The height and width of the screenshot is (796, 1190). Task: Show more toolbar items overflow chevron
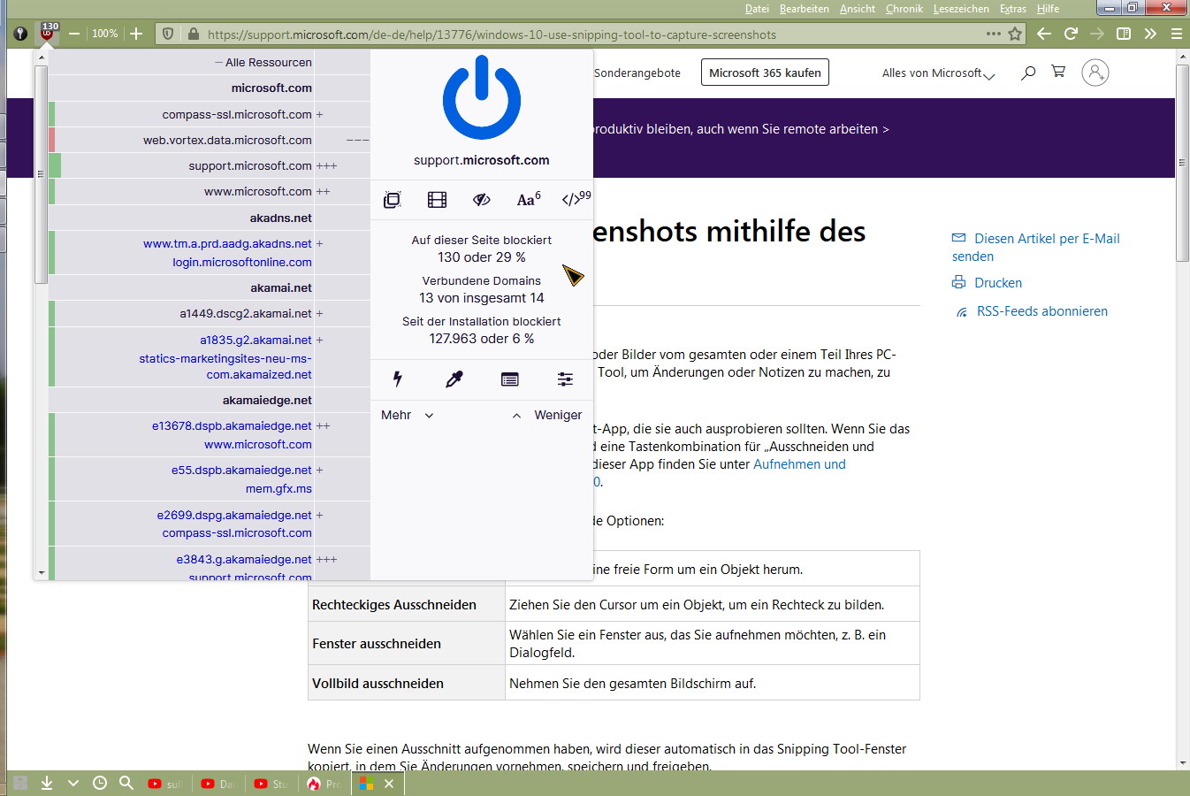[x=1150, y=34]
